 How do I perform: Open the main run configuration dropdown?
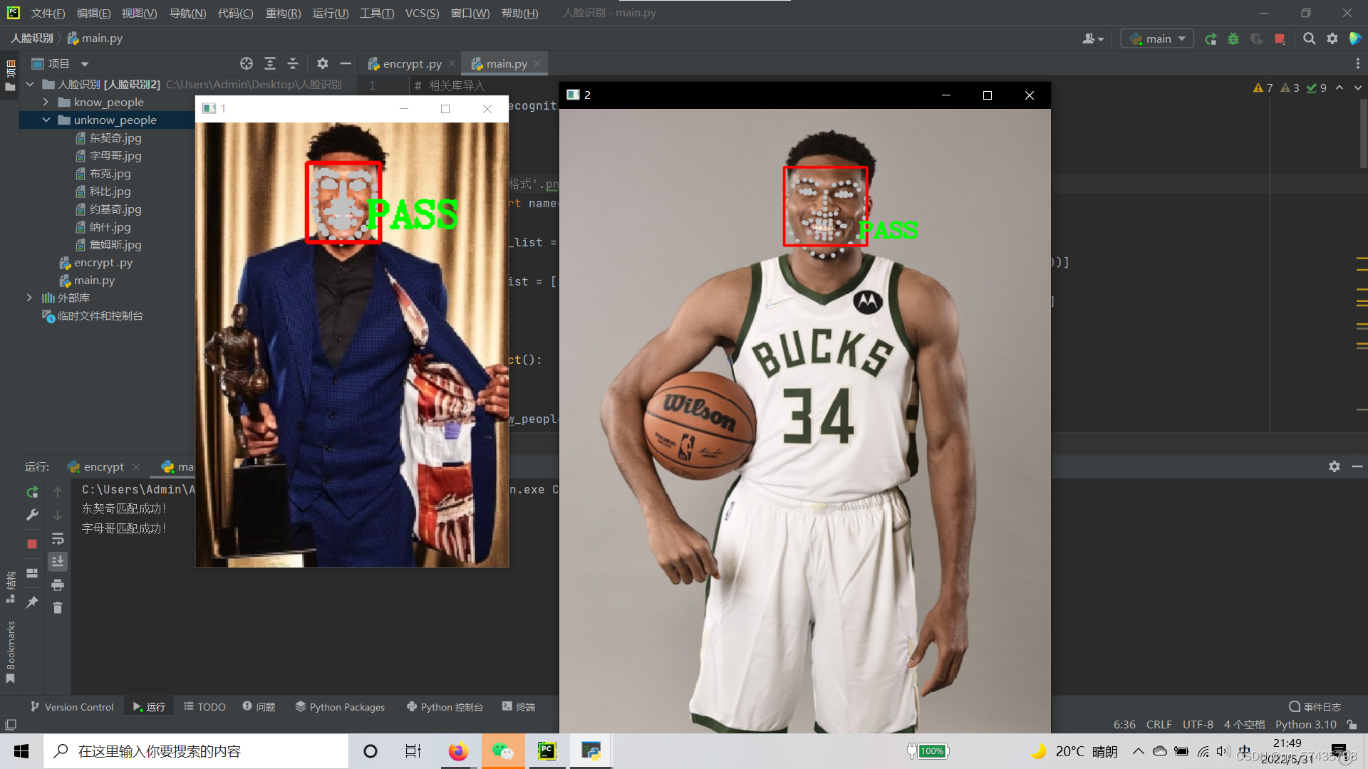pyautogui.click(x=1157, y=38)
